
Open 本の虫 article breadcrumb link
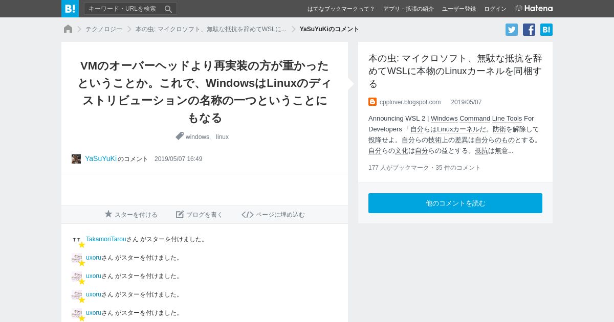pos(211,29)
